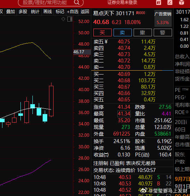Screen dimensions: 190x196
Task: Click the search magnifier icon
Action: tap(76, 2)
